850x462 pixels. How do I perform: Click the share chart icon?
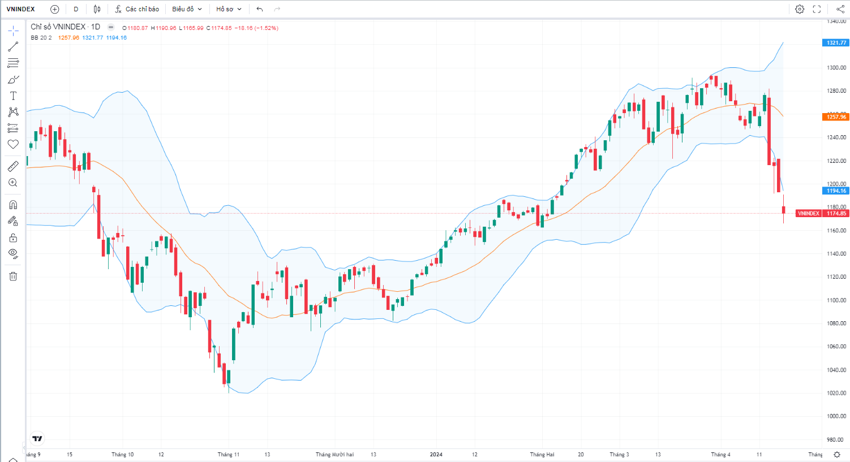pos(840,9)
